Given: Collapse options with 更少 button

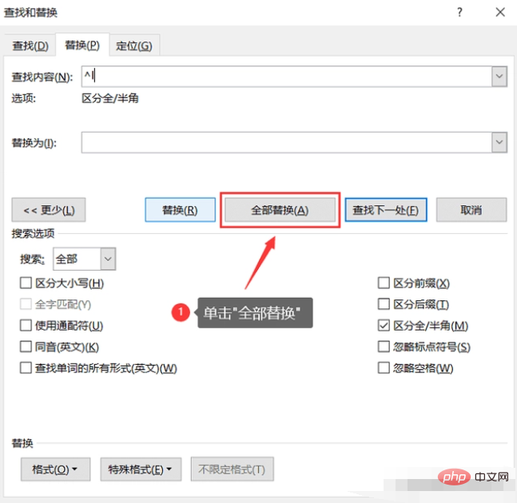Looking at the screenshot, I should click(49, 210).
